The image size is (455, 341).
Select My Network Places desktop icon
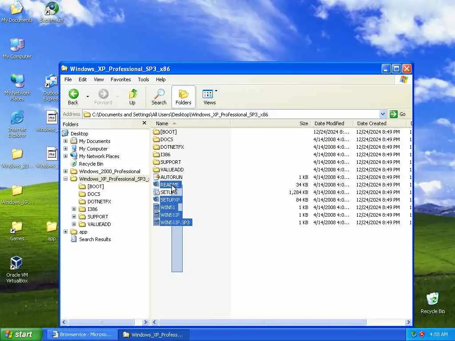coord(17,87)
